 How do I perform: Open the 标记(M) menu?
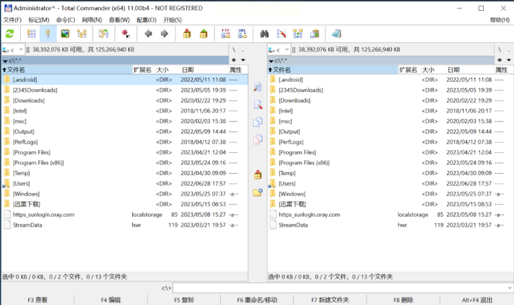(x=39, y=20)
